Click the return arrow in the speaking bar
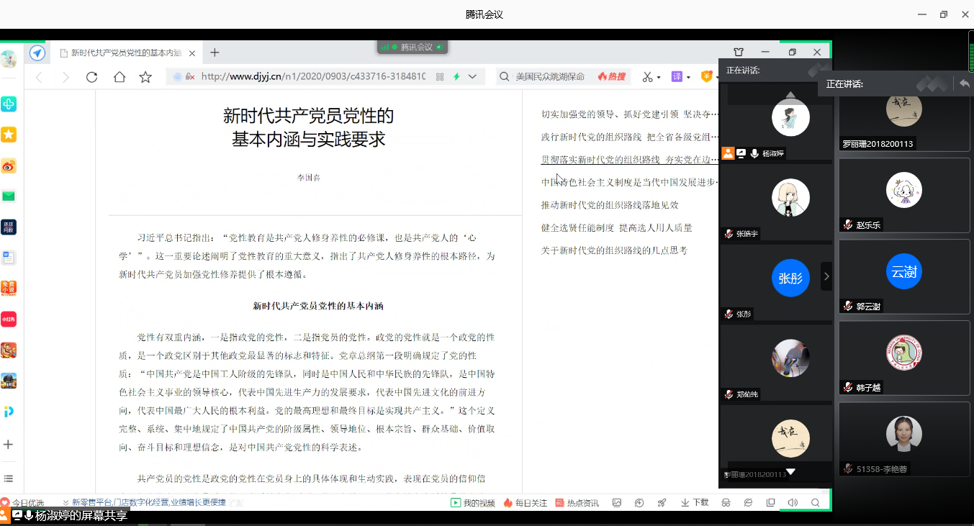 click(964, 84)
